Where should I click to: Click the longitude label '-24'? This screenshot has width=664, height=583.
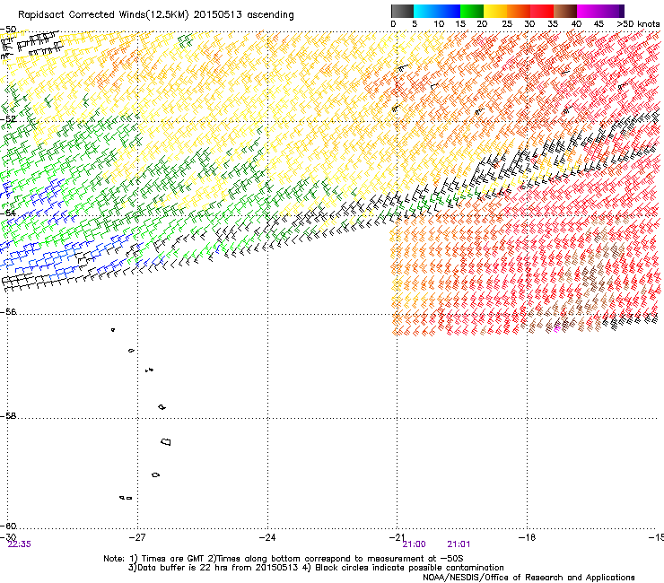267,537
